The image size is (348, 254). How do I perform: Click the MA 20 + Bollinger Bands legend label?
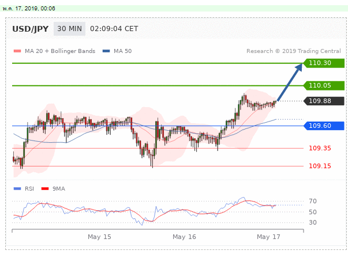click(60, 51)
